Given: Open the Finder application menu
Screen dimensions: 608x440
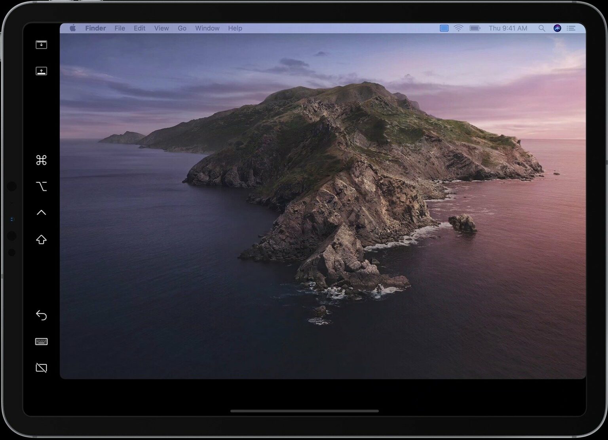Looking at the screenshot, I should coord(95,28).
